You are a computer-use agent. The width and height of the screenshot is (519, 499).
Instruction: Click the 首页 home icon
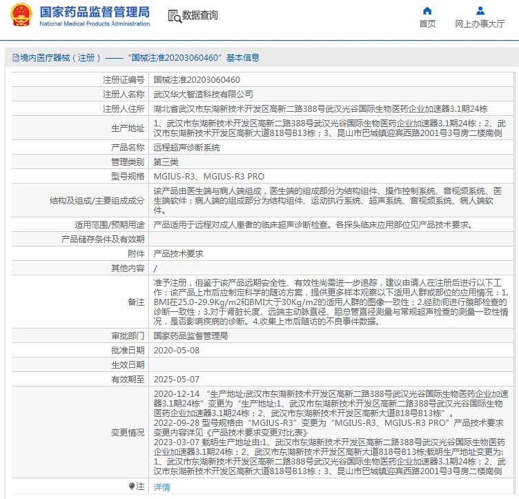427,11
